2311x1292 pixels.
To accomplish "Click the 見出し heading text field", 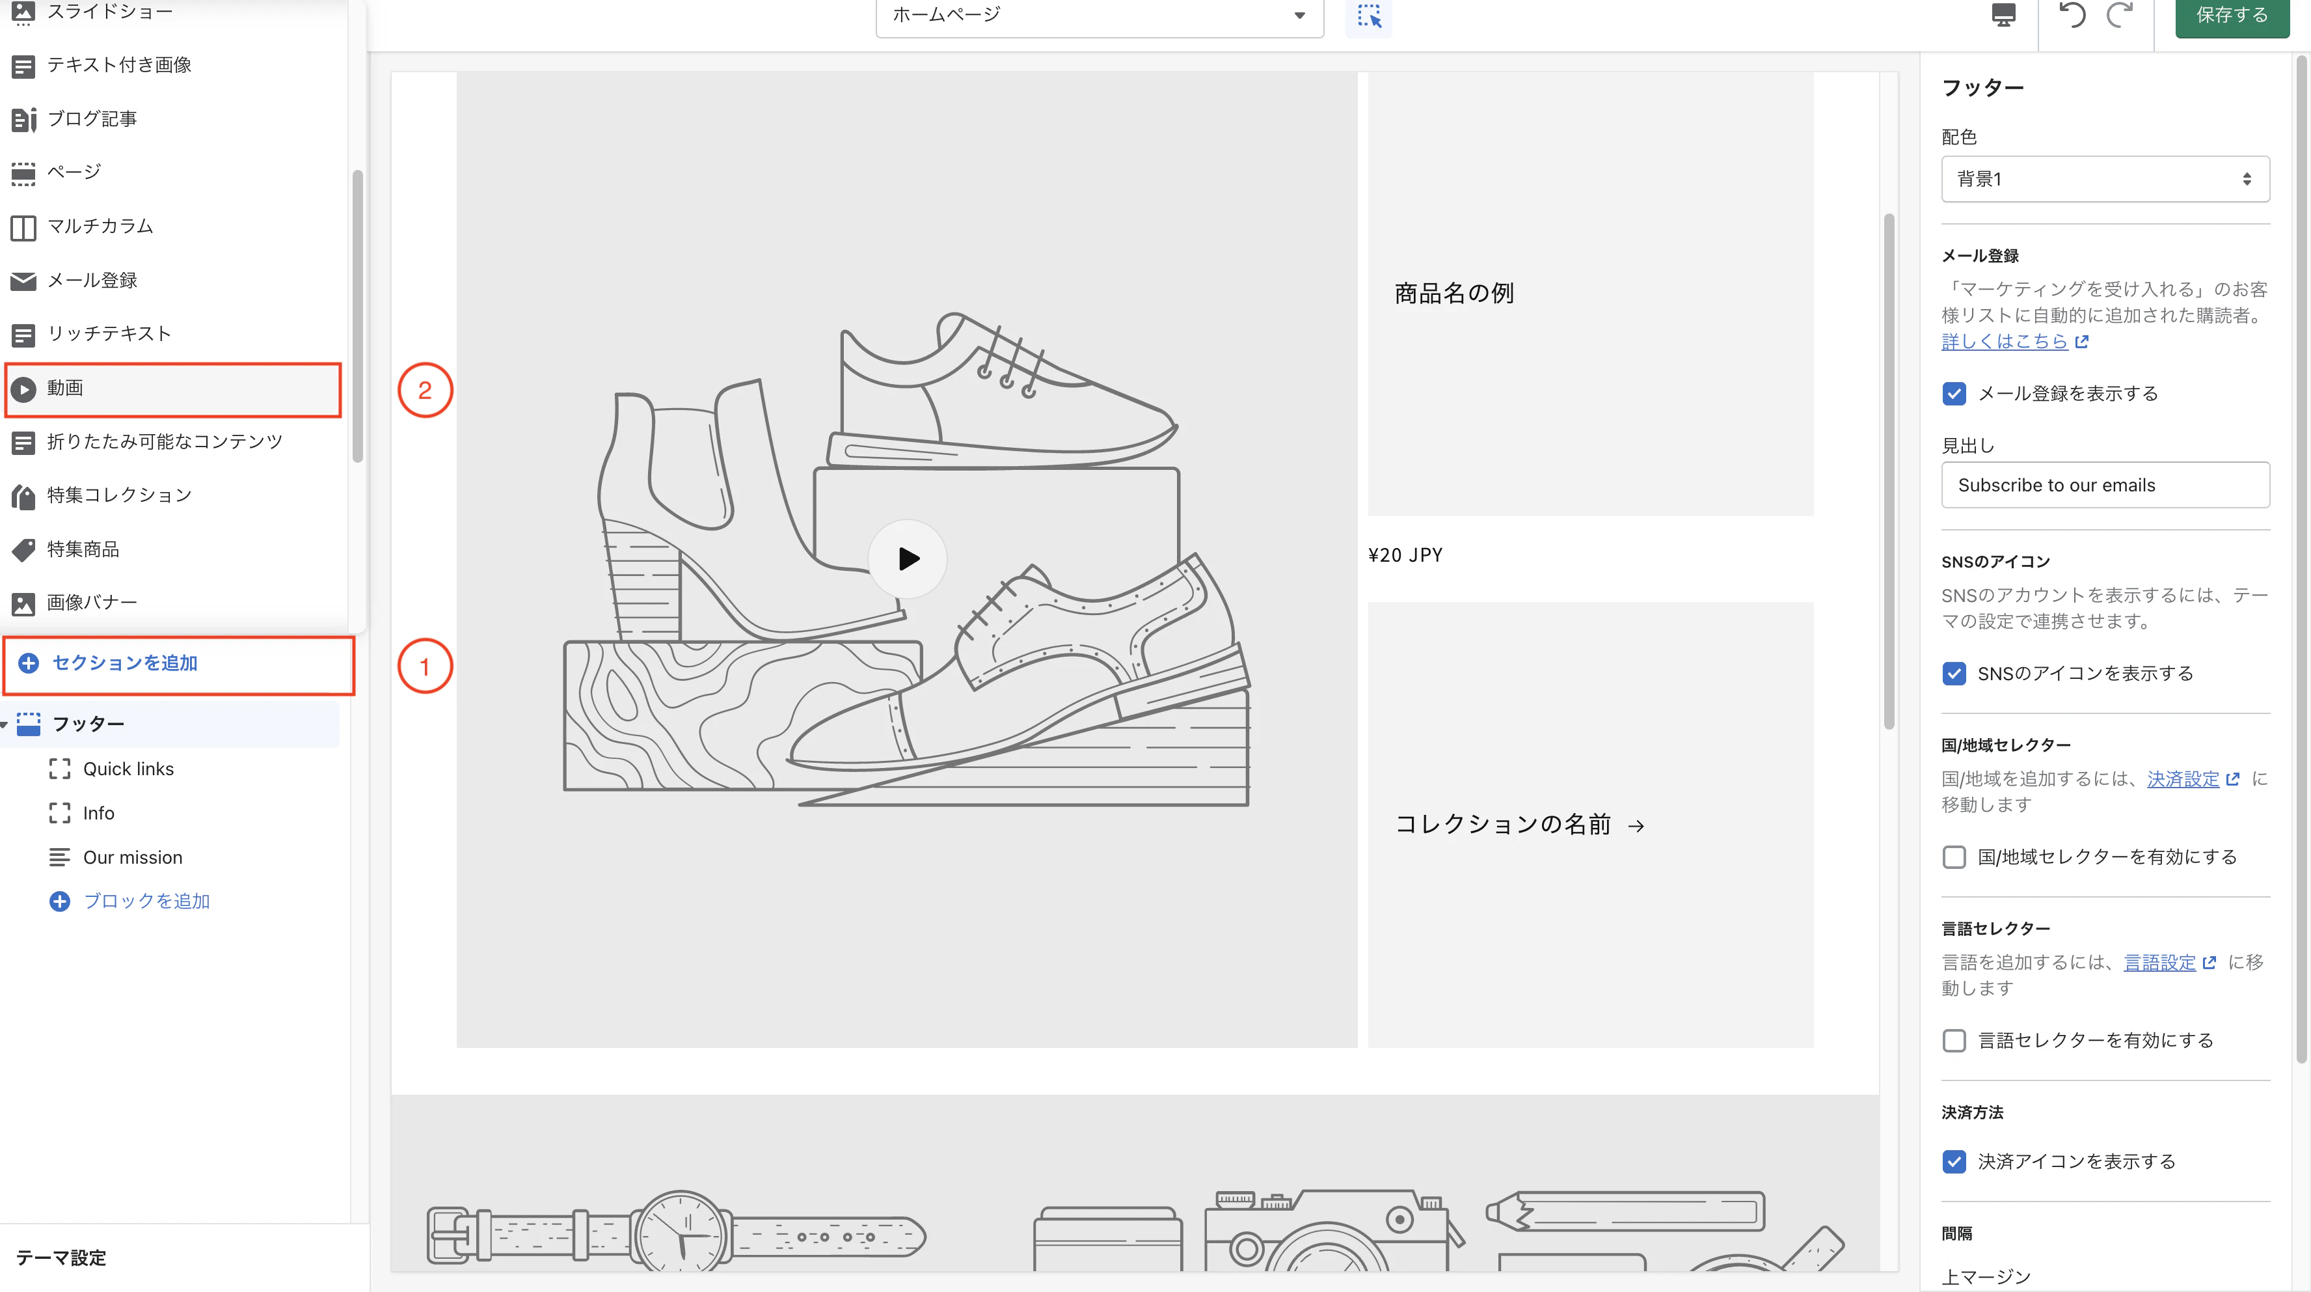I will coord(2105,486).
